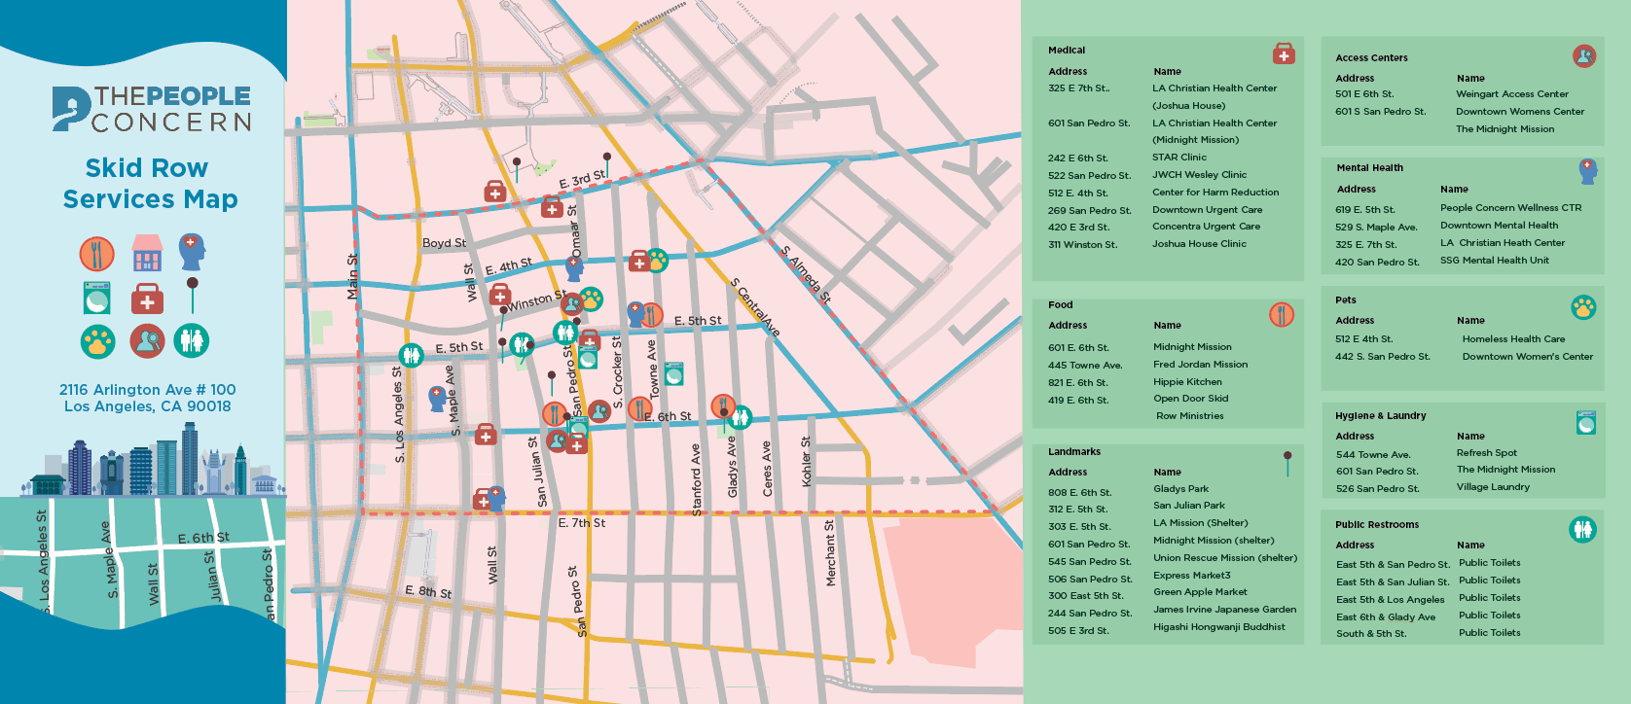1631x704 pixels.
Task: Click the blue head mental health icon in the left legend
Action: [x=193, y=252]
